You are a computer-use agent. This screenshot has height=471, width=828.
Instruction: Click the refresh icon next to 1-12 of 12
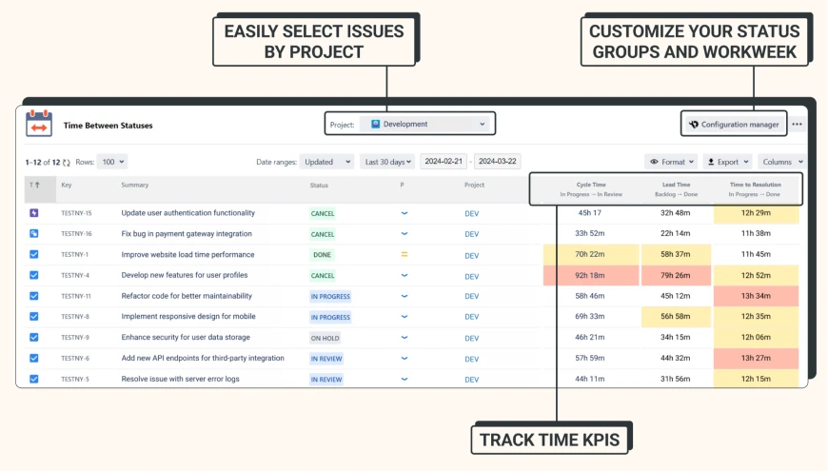[x=67, y=163]
